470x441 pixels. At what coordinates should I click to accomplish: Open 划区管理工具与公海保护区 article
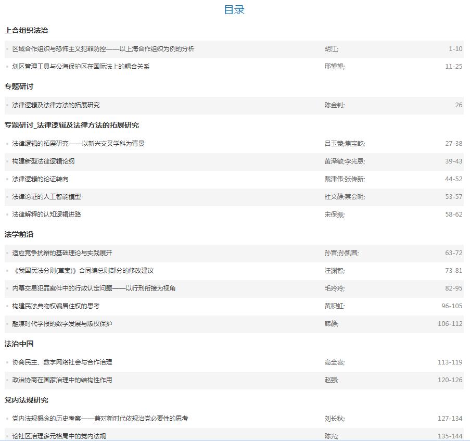pos(81,67)
